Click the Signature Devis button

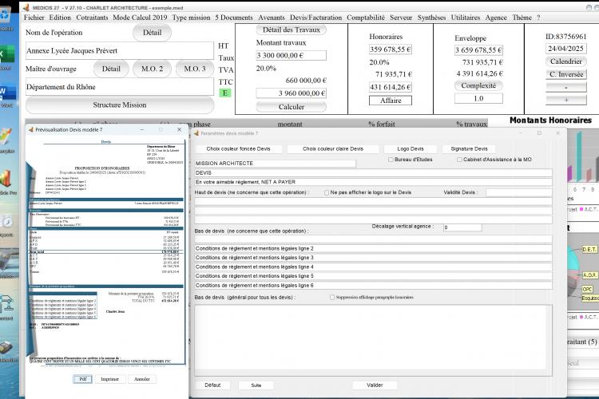point(469,149)
